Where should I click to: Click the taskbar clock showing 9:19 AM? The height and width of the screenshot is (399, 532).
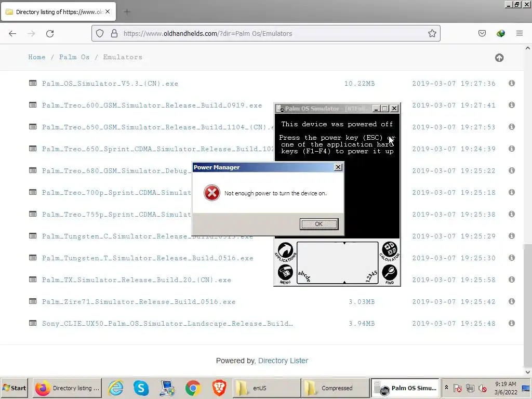point(506,388)
